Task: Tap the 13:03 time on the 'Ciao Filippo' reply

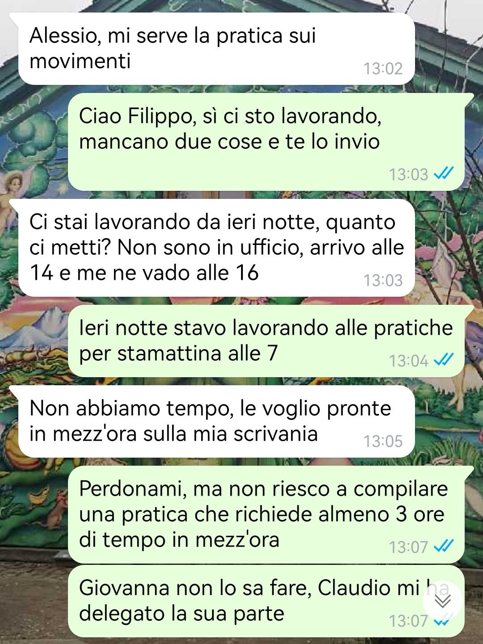Action: click(408, 174)
